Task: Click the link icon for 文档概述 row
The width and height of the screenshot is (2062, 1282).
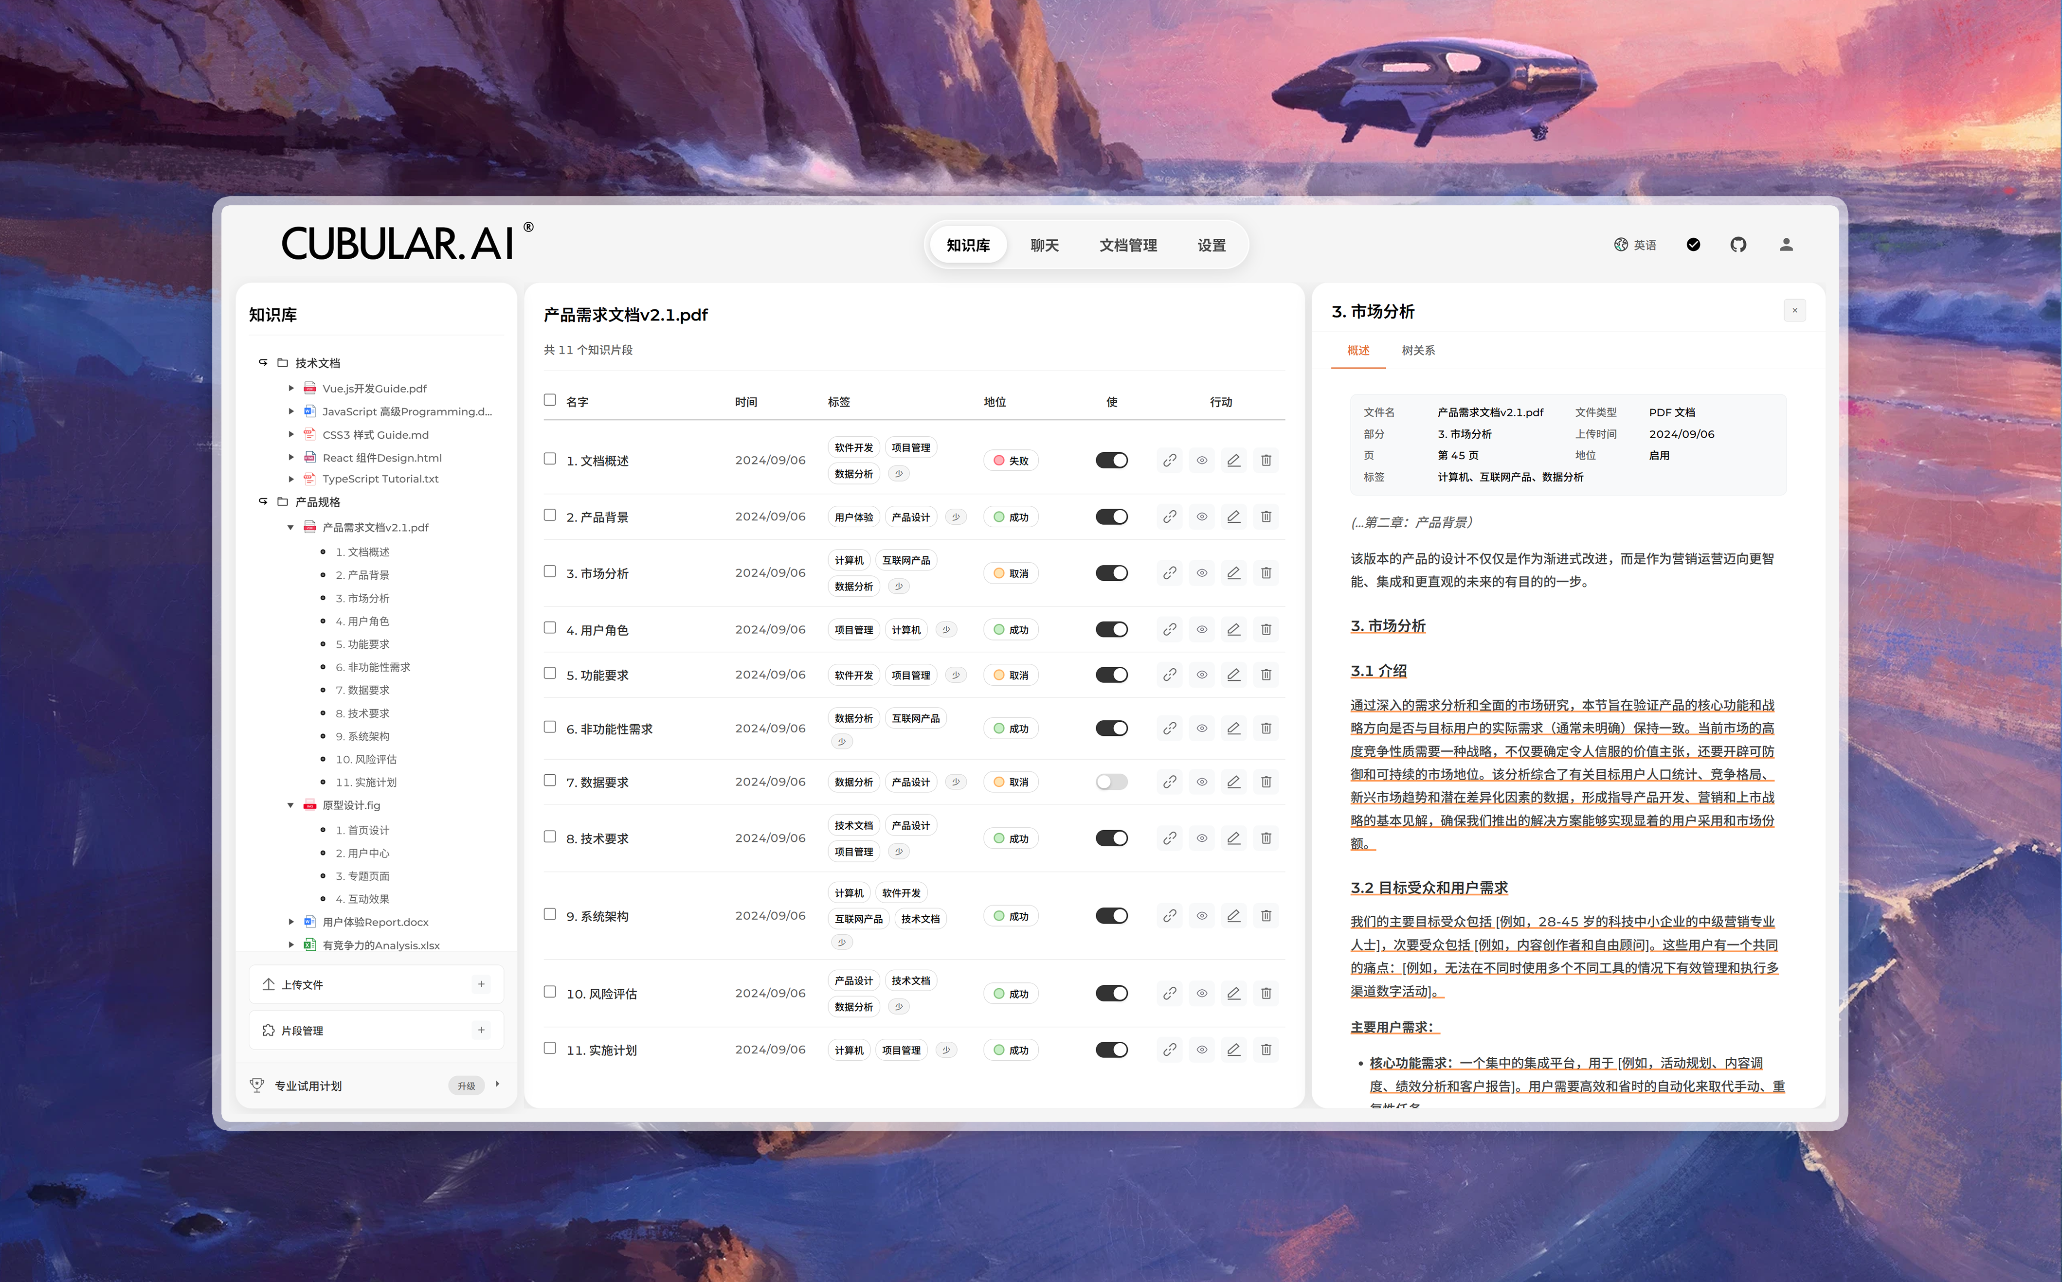Action: (x=1169, y=461)
